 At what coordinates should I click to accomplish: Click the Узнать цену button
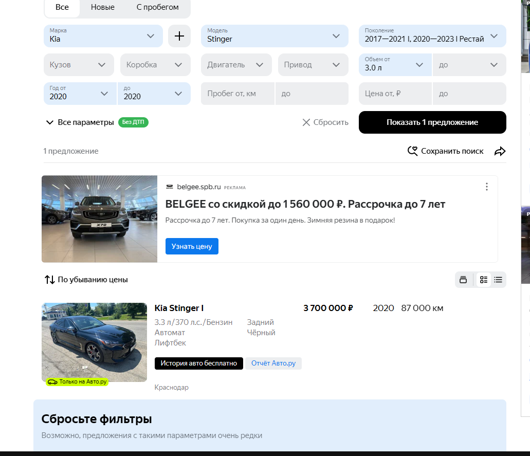(192, 246)
